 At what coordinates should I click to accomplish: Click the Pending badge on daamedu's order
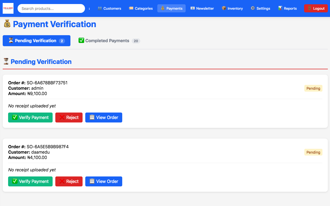[x=313, y=152]
